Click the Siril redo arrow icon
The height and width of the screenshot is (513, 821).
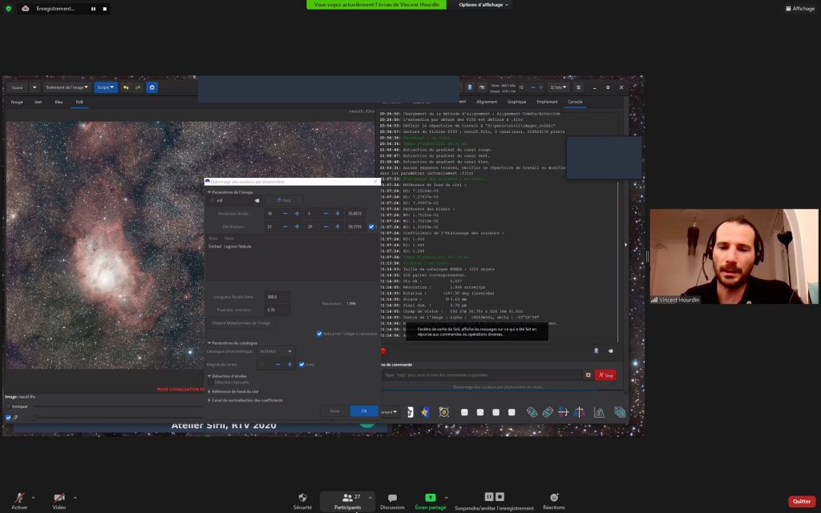(x=138, y=87)
